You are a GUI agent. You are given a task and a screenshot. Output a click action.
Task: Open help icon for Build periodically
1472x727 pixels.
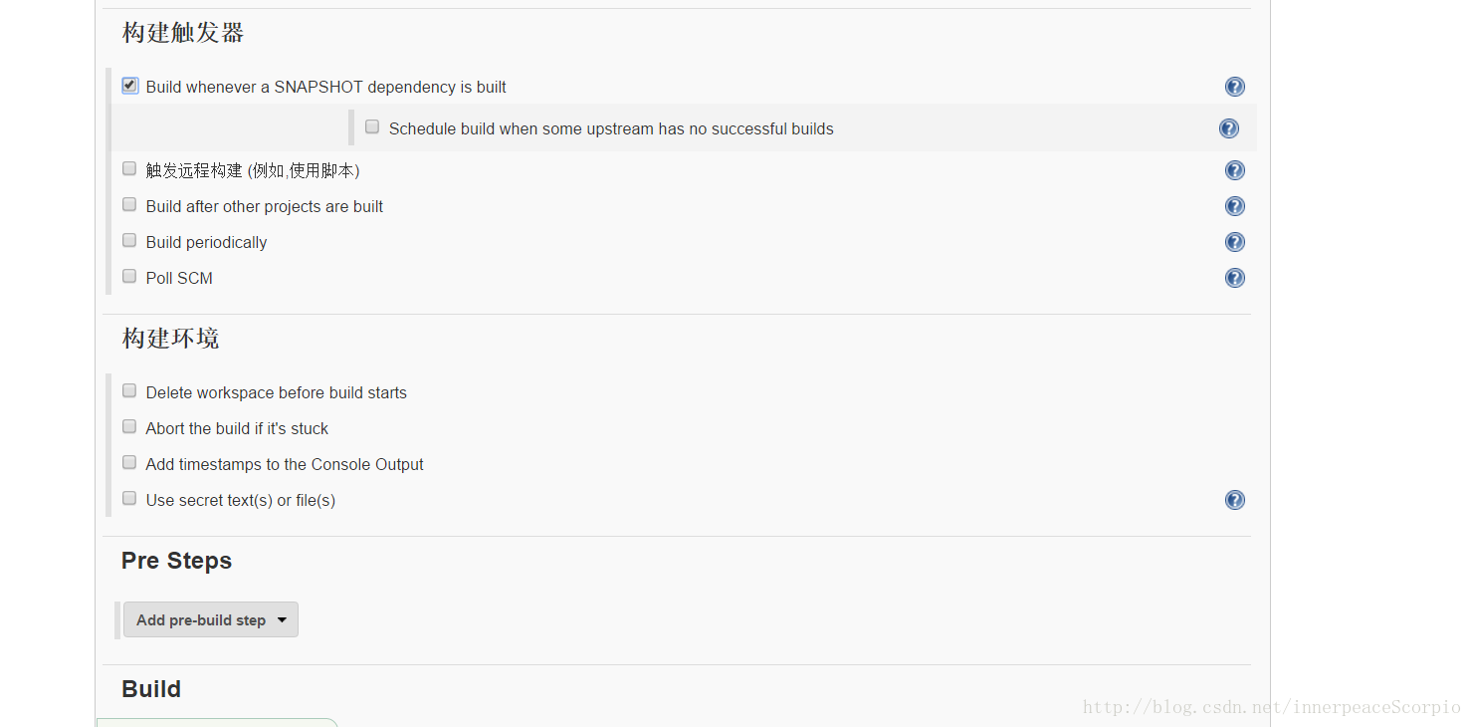(x=1235, y=242)
